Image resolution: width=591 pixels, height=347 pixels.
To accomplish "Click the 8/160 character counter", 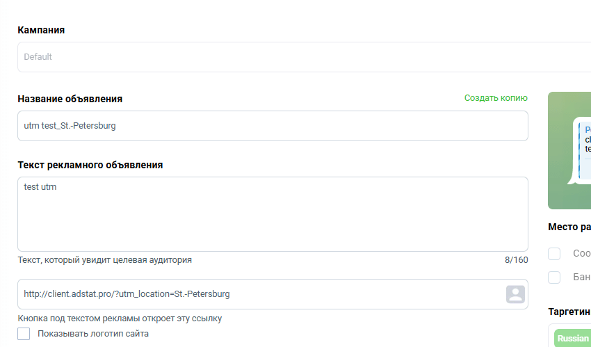I will (517, 260).
